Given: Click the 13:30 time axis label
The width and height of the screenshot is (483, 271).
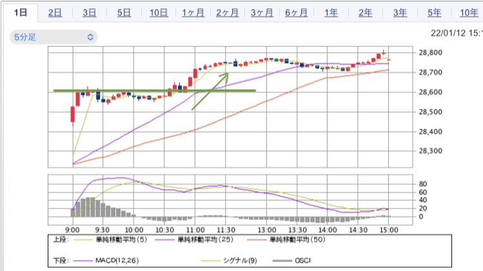Looking at the screenshot, I should point(297,230).
